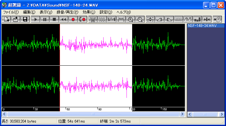Image resolution: width=226 pixels, height=126 pixels.
Task: Click the waveform horizontal scrollbar thumb
Action: (x=93, y=114)
